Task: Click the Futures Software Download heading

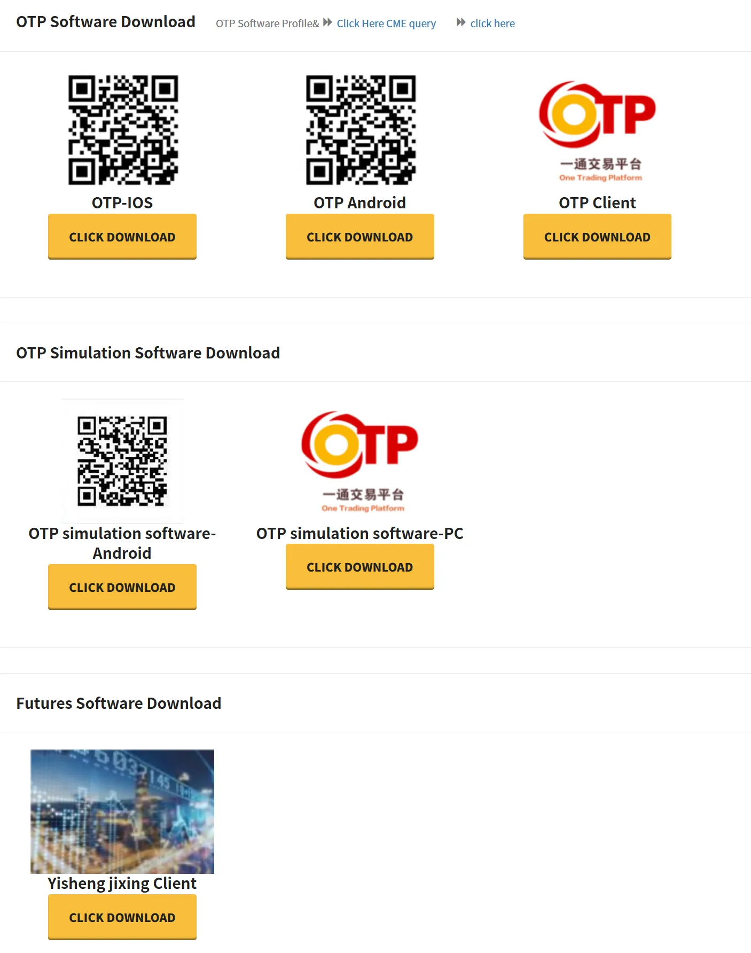Action: [119, 704]
